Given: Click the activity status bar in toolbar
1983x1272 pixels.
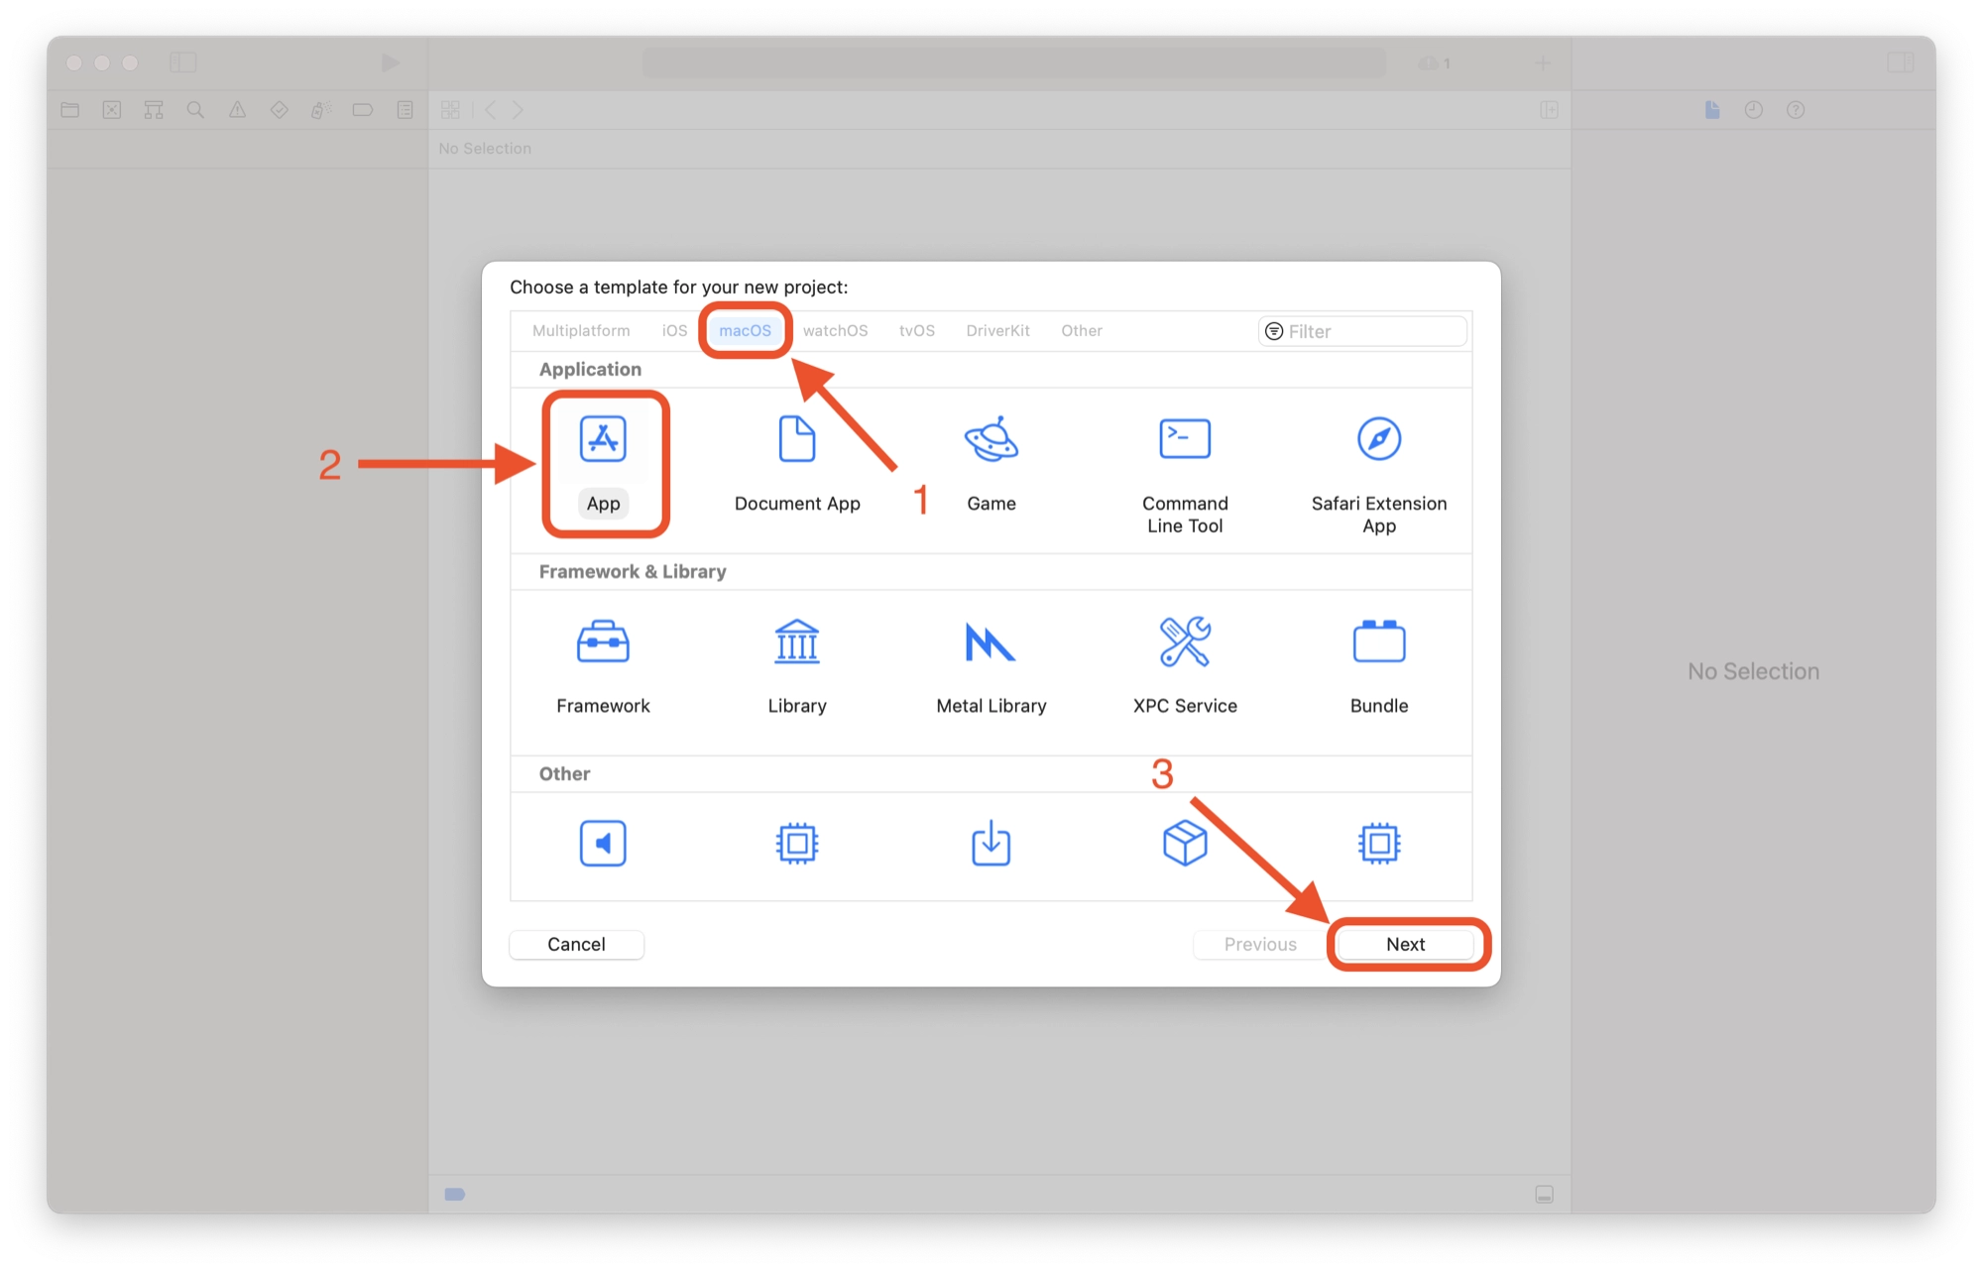Looking at the screenshot, I should [1013, 63].
